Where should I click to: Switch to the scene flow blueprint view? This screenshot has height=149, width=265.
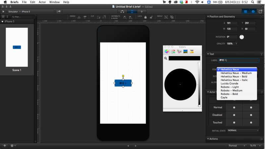tap(122, 12)
